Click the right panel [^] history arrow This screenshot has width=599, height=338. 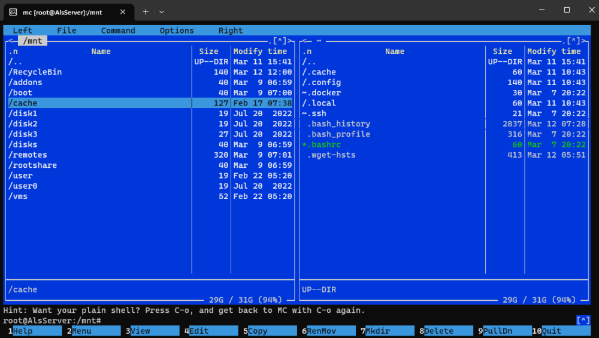point(573,41)
